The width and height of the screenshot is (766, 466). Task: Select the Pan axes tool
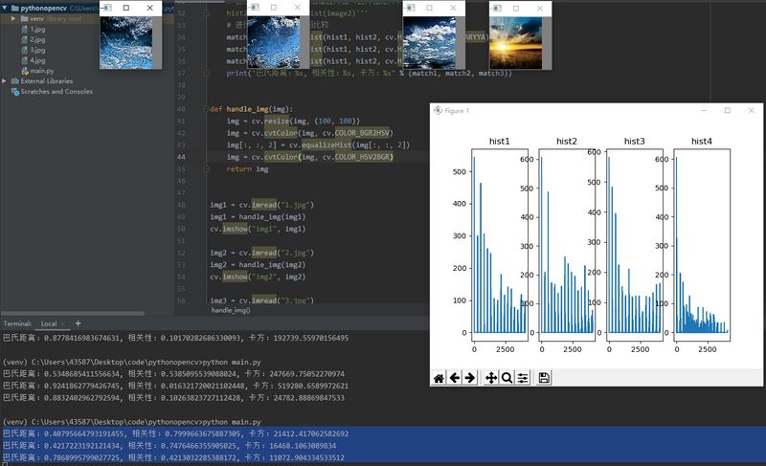(491, 378)
